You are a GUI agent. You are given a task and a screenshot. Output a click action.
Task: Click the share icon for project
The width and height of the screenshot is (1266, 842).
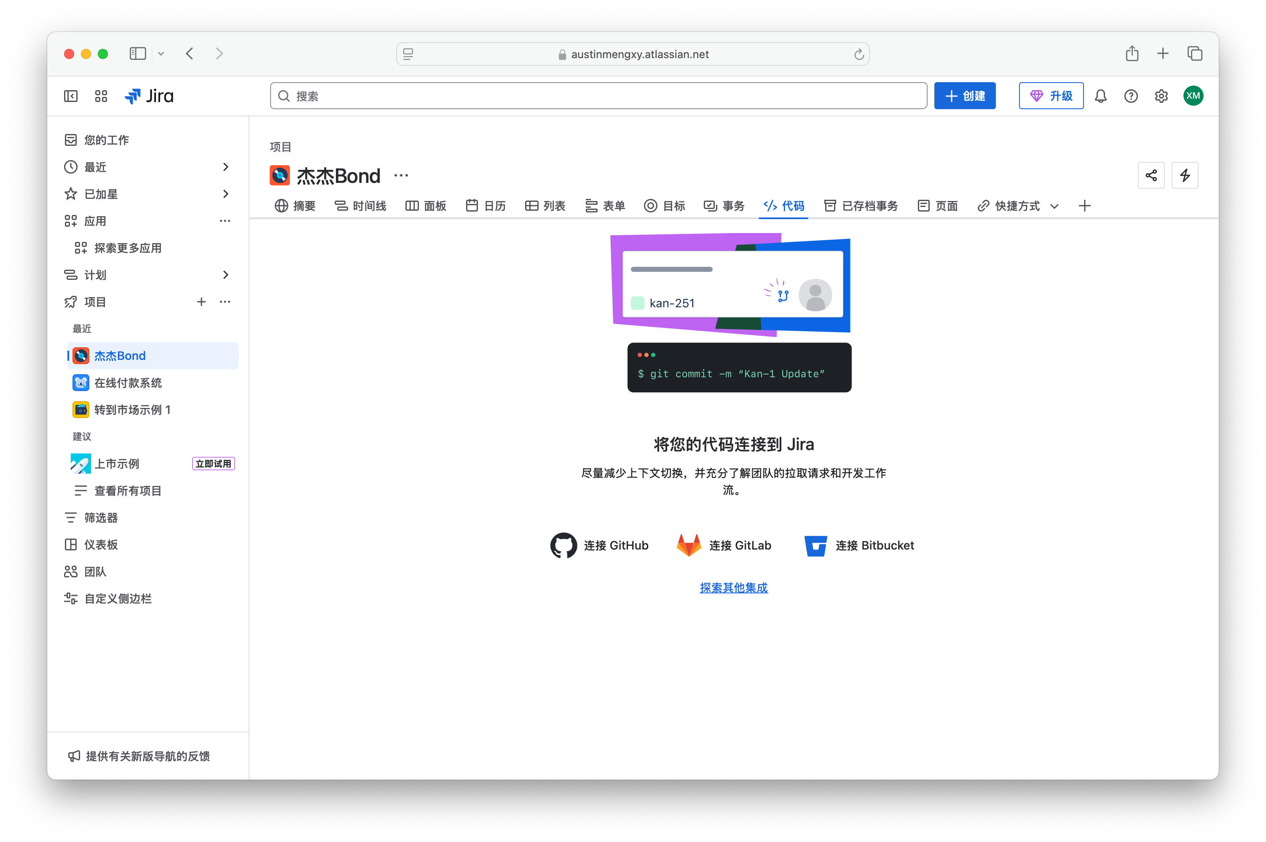[x=1151, y=176]
